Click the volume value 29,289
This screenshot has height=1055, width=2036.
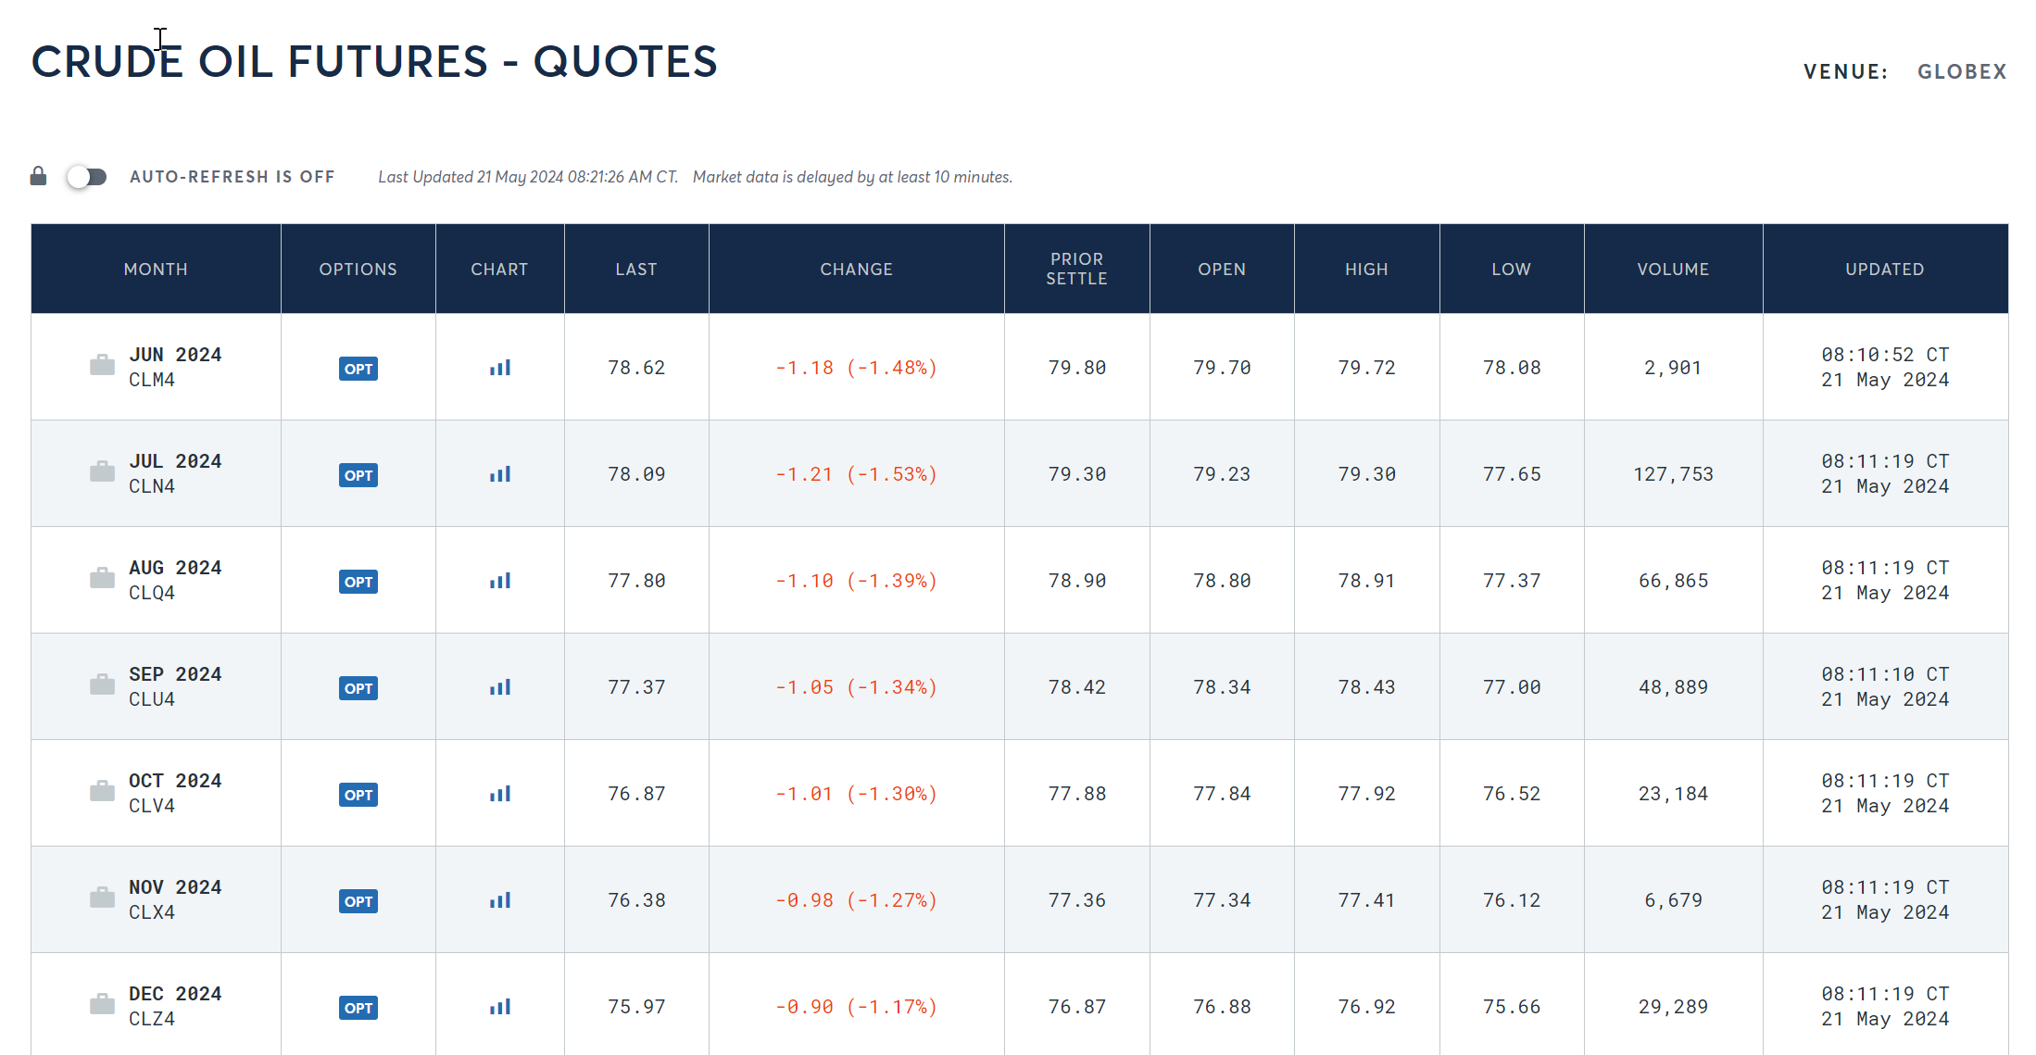coord(1673,1007)
